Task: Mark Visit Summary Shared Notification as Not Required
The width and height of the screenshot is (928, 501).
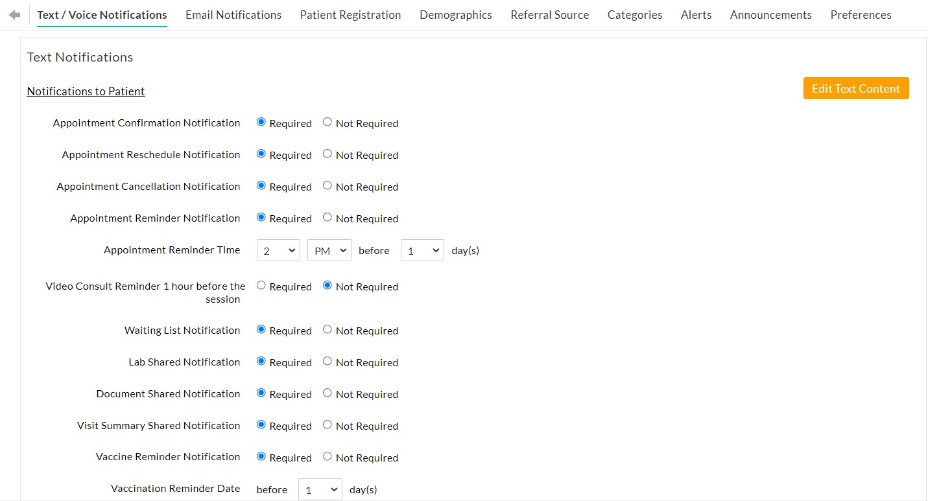Action: pyautogui.click(x=327, y=424)
